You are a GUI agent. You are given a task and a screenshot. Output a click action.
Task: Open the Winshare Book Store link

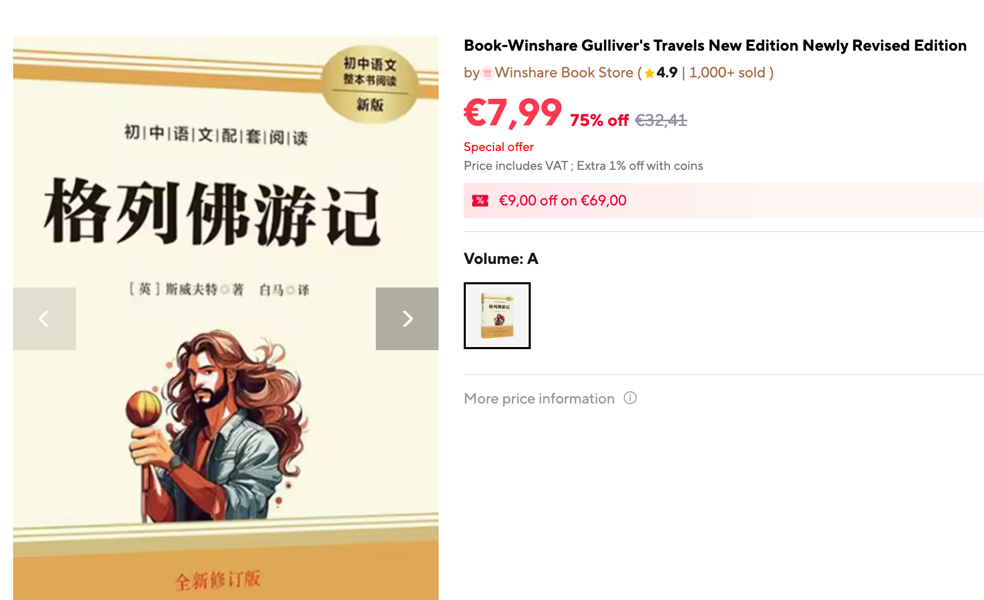[564, 73]
